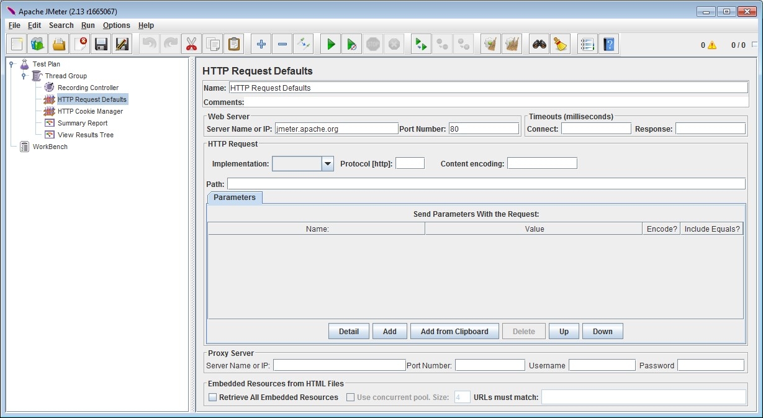
Task: Click the Undo toolbar arrow
Action: click(x=150, y=44)
